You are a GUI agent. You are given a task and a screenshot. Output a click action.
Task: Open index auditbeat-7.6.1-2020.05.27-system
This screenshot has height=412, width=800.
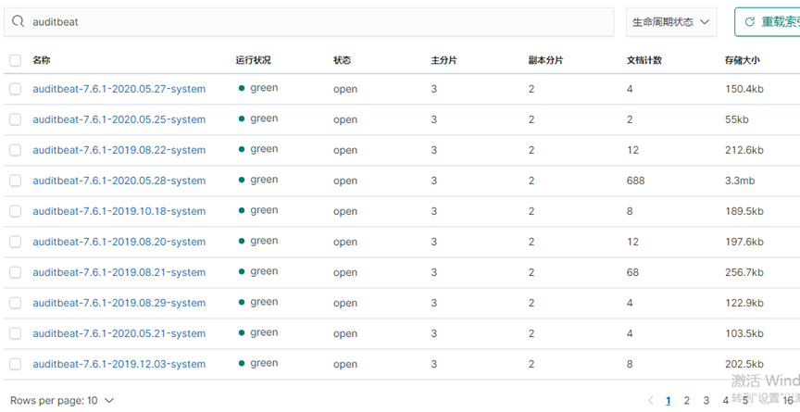pyautogui.click(x=119, y=89)
